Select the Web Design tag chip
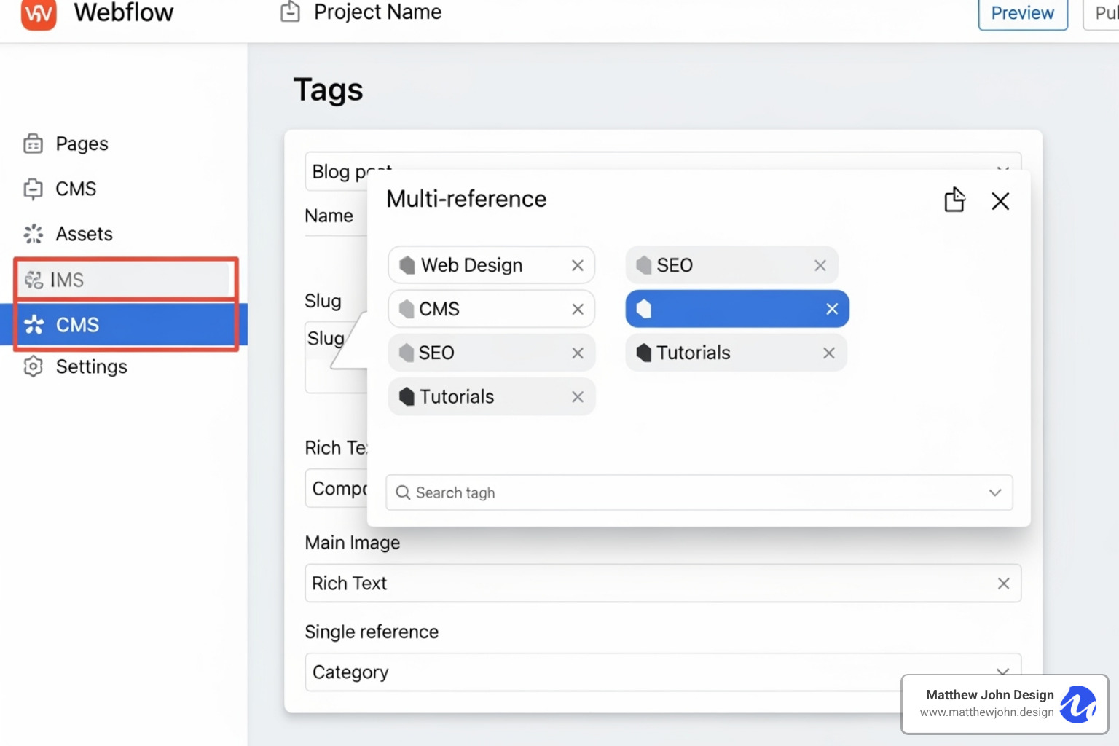1119x746 pixels. click(x=492, y=265)
